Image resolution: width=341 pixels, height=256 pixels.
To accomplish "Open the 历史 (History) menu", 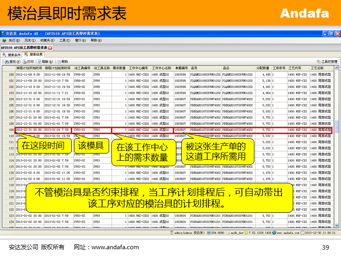I will [x=29, y=40].
